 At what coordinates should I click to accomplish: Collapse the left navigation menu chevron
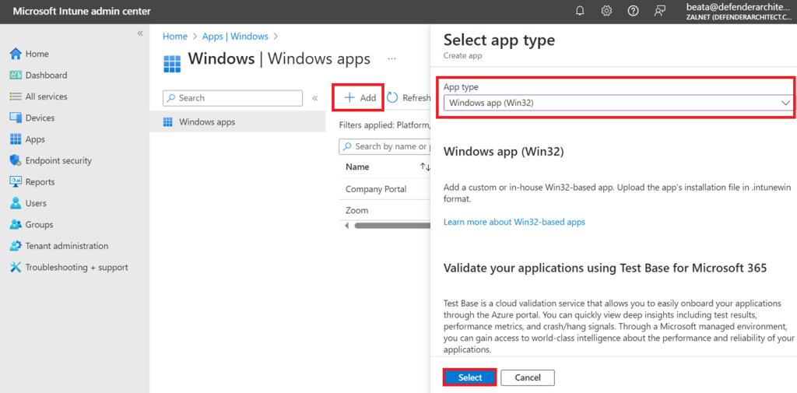(x=140, y=33)
